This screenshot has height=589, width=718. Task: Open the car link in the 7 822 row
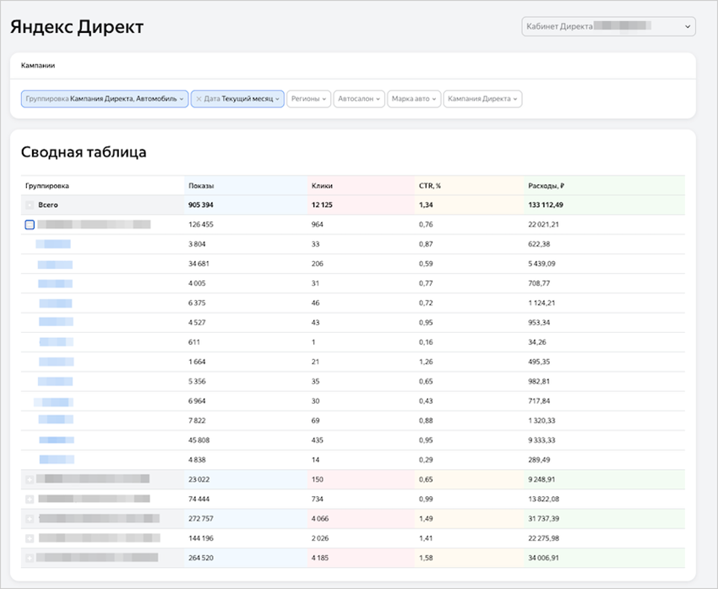coord(56,419)
